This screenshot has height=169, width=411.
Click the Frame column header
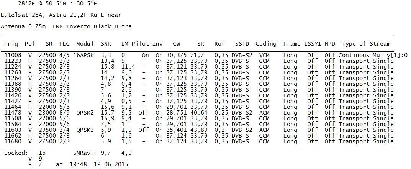(x=292, y=44)
